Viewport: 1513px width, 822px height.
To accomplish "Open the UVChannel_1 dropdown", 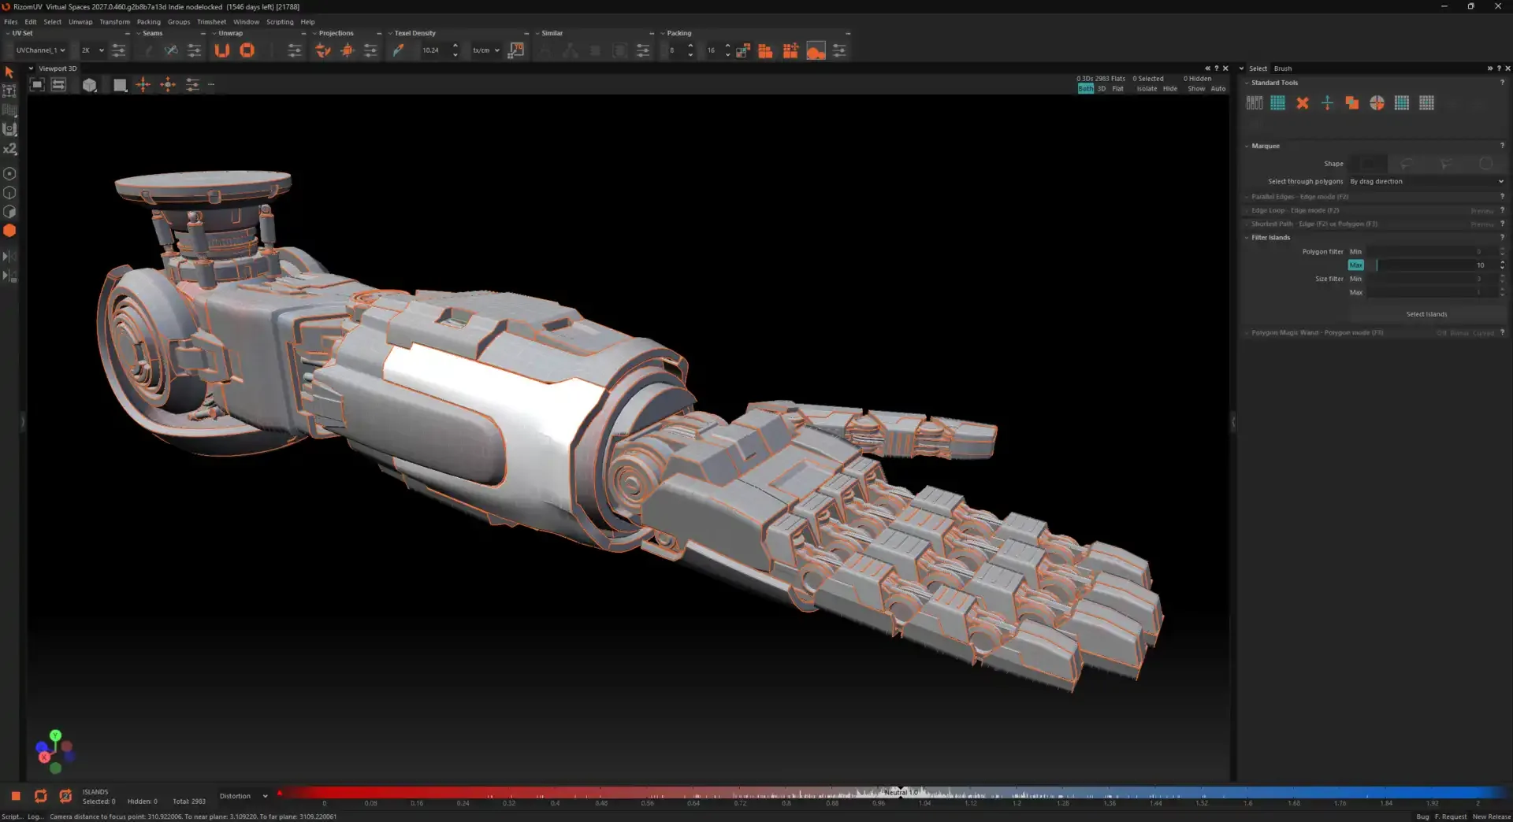I will coord(40,50).
